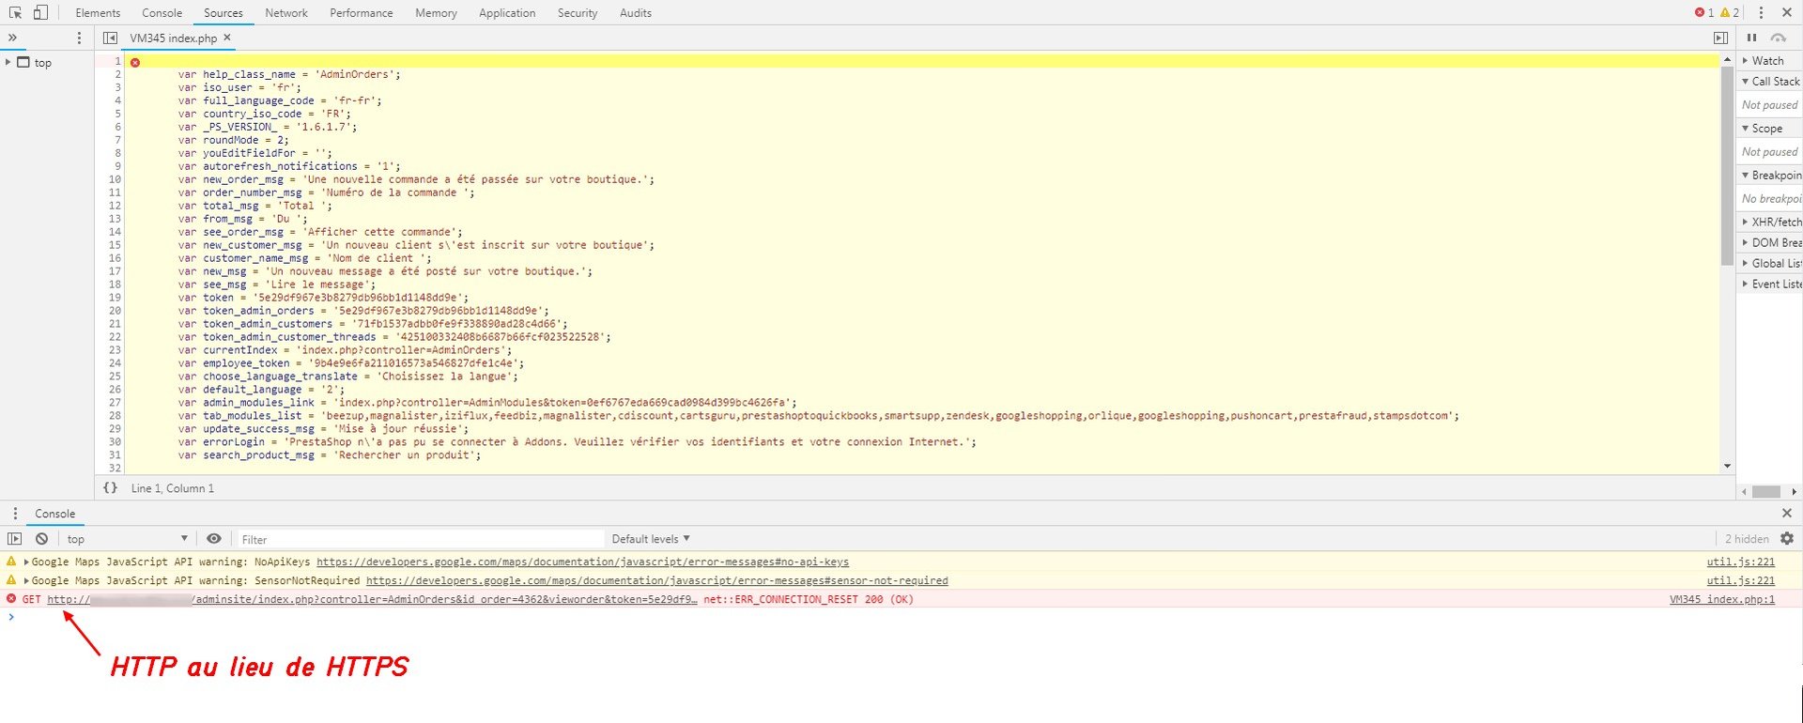Click the red error marker on line 1
1803x723 pixels.
(x=135, y=62)
